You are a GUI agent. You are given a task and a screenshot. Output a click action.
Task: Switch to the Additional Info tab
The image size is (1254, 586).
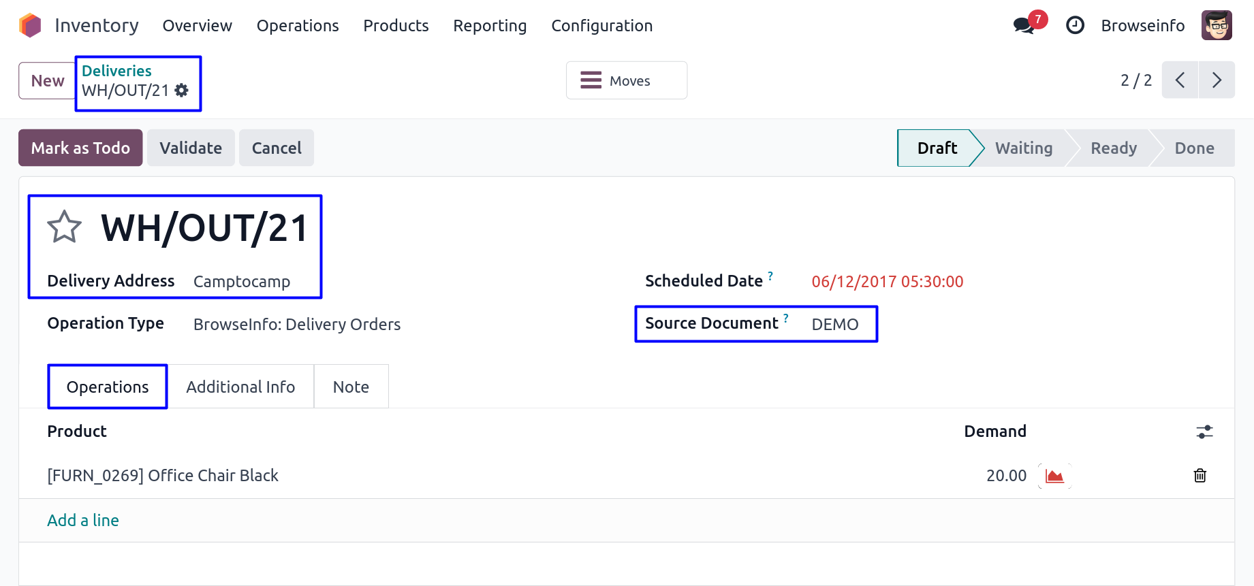coord(240,387)
